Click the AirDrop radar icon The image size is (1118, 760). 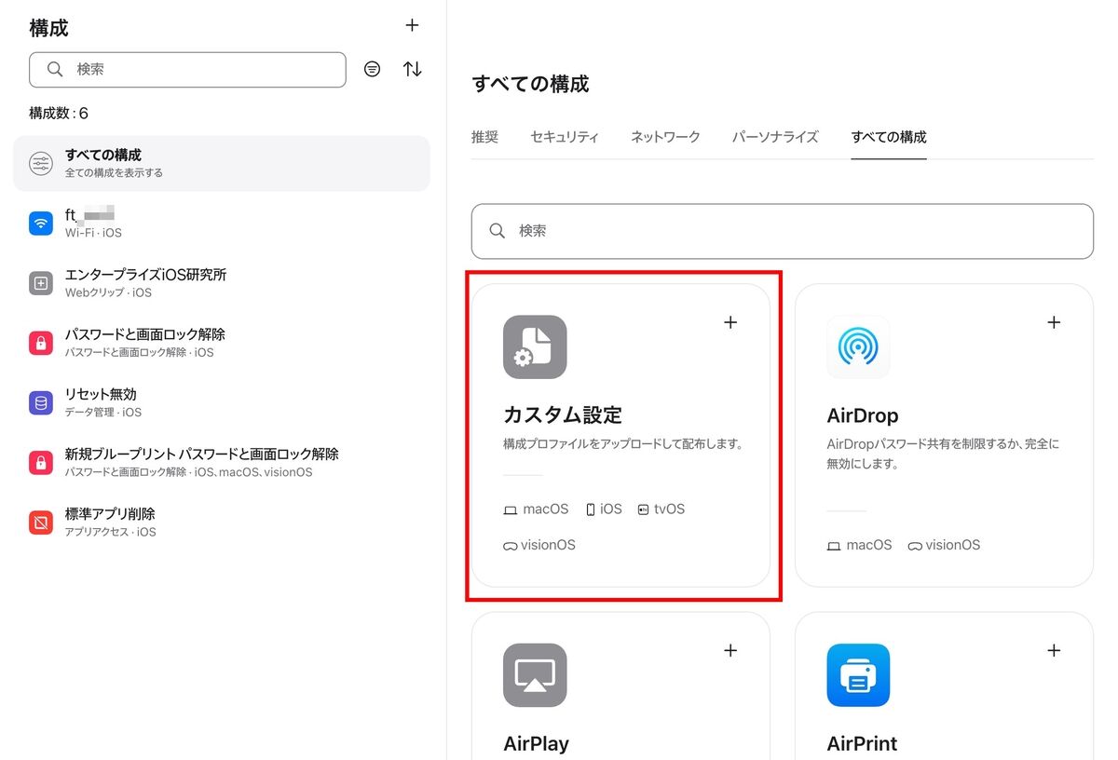point(858,347)
